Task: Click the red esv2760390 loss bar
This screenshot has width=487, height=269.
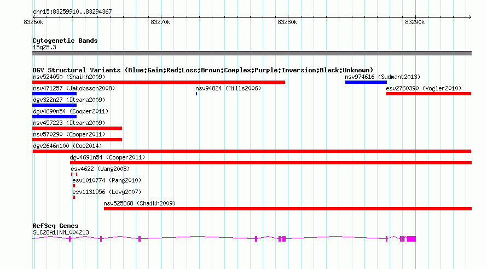Action: point(428,94)
